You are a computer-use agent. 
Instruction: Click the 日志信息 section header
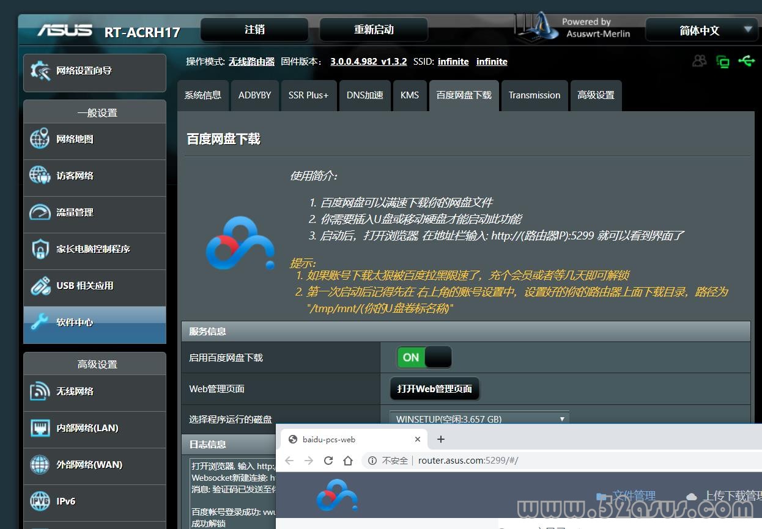[229, 444]
